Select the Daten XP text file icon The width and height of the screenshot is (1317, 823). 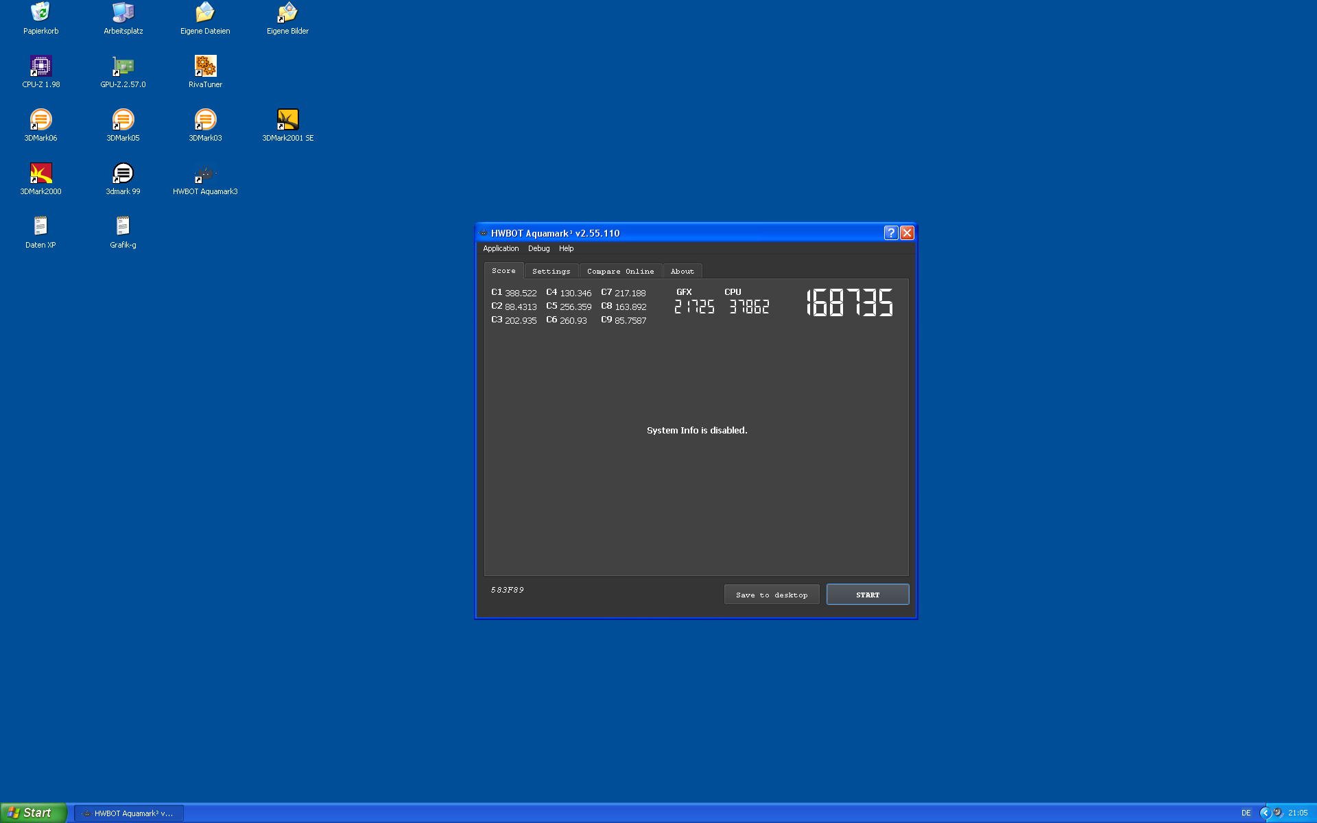pos(40,232)
